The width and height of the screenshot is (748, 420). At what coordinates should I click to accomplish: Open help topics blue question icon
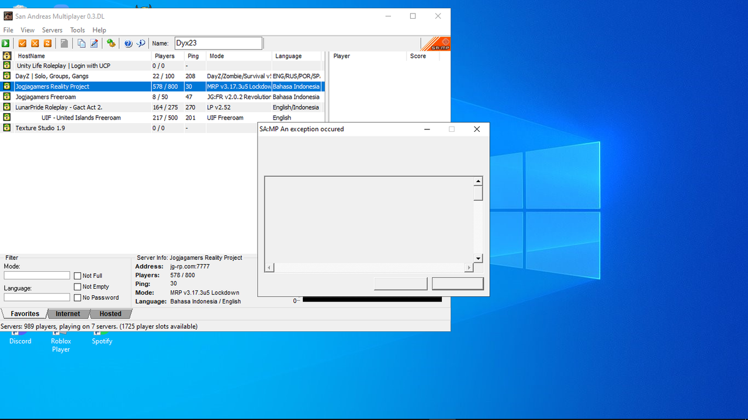click(x=128, y=43)
